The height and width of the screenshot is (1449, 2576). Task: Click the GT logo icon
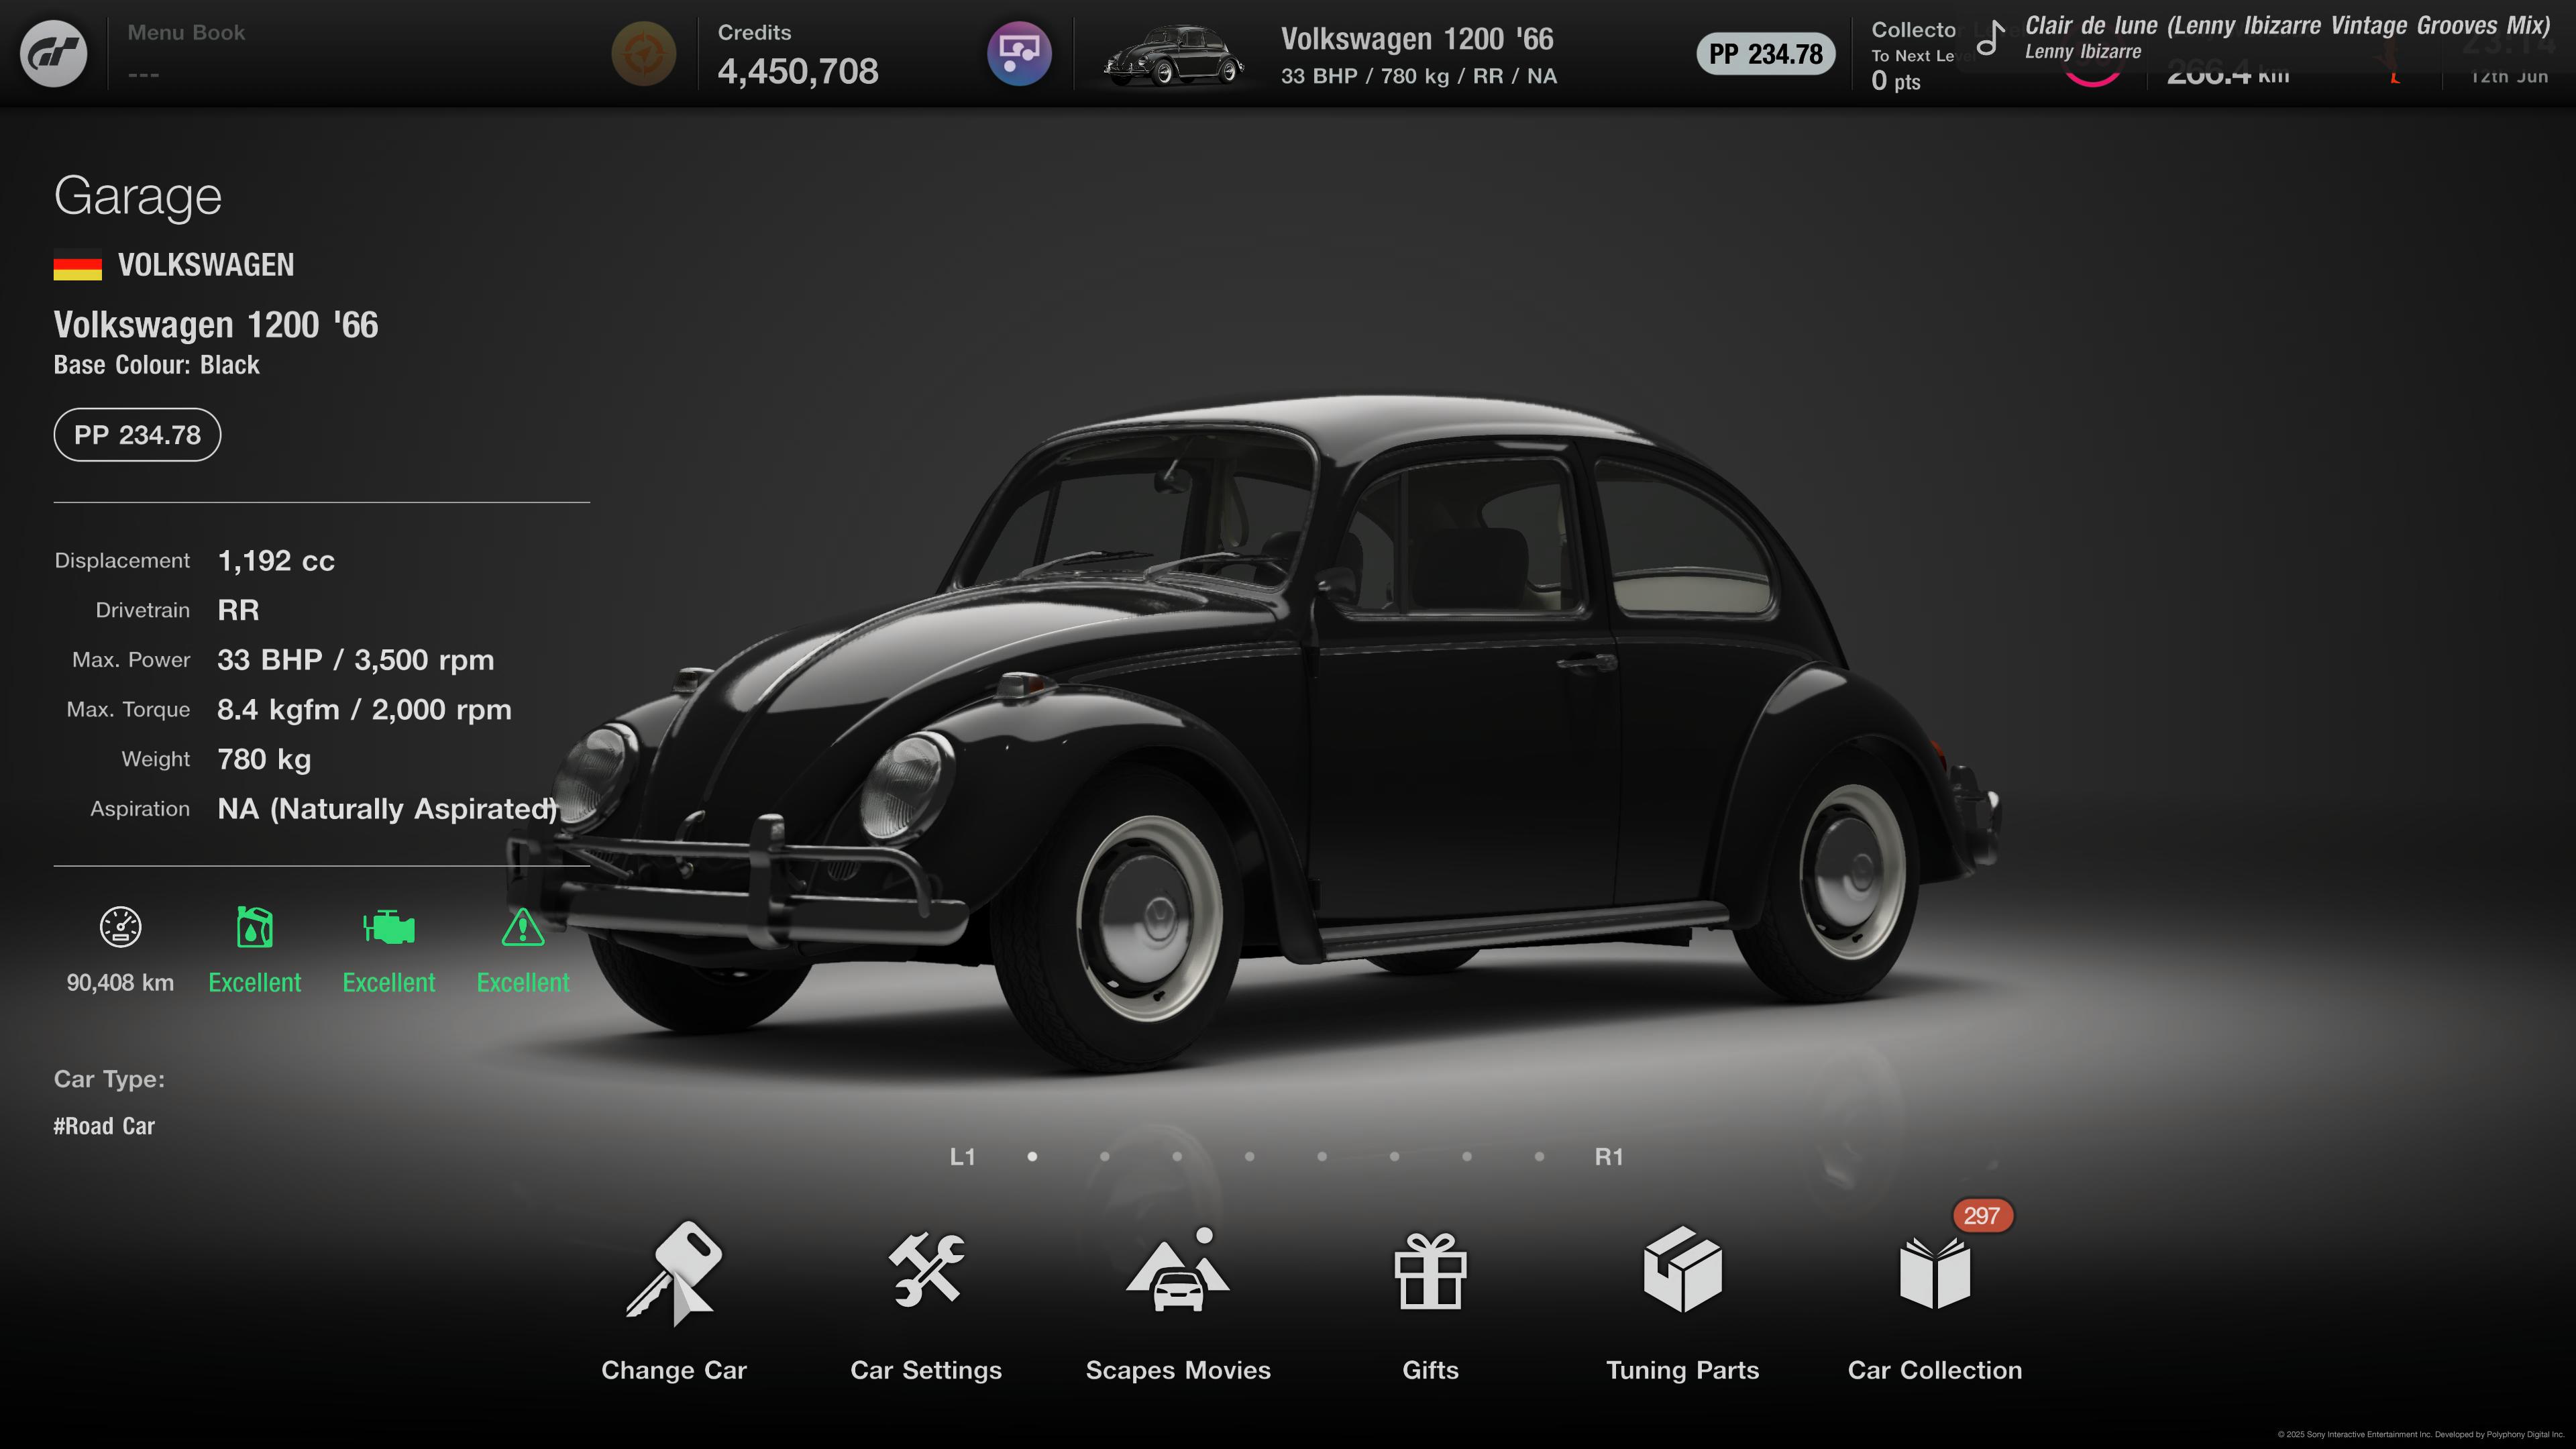coord(54,54)
